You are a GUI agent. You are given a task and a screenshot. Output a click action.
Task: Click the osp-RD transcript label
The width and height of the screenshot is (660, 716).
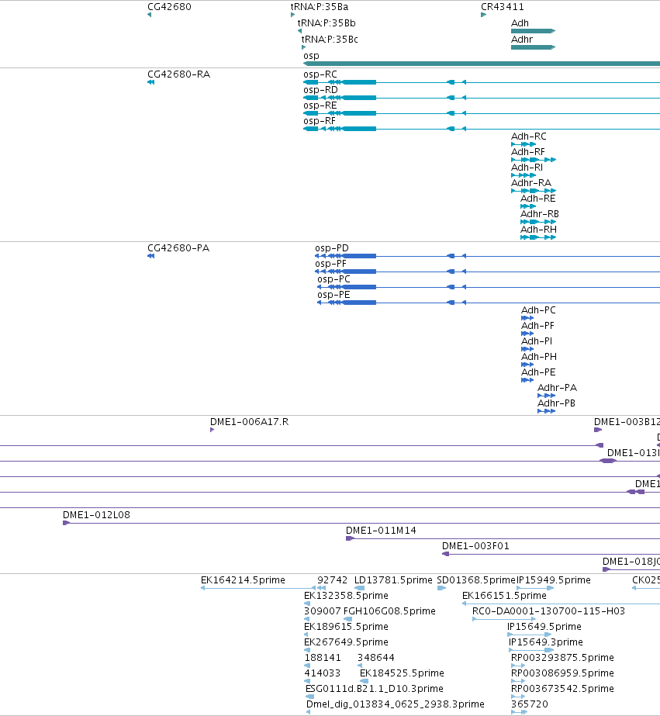pyautogui.click(x=320, y=89)
